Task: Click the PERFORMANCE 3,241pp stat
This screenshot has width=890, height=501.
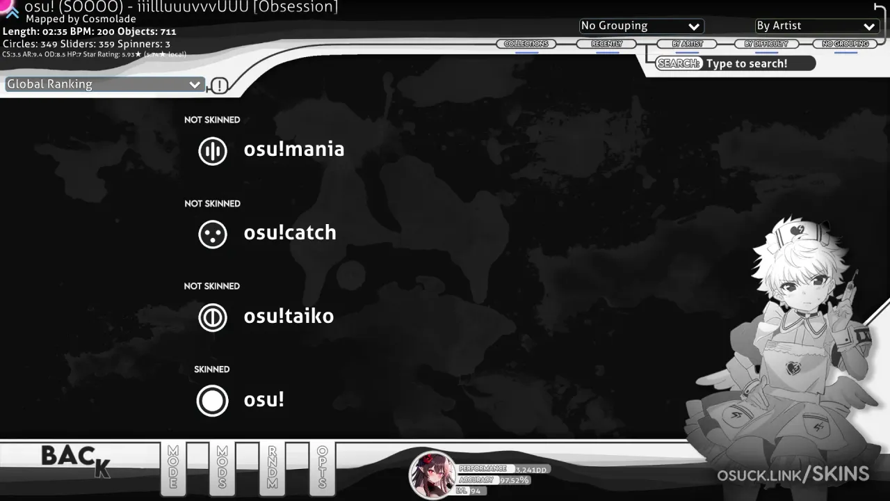Action: 504,470
